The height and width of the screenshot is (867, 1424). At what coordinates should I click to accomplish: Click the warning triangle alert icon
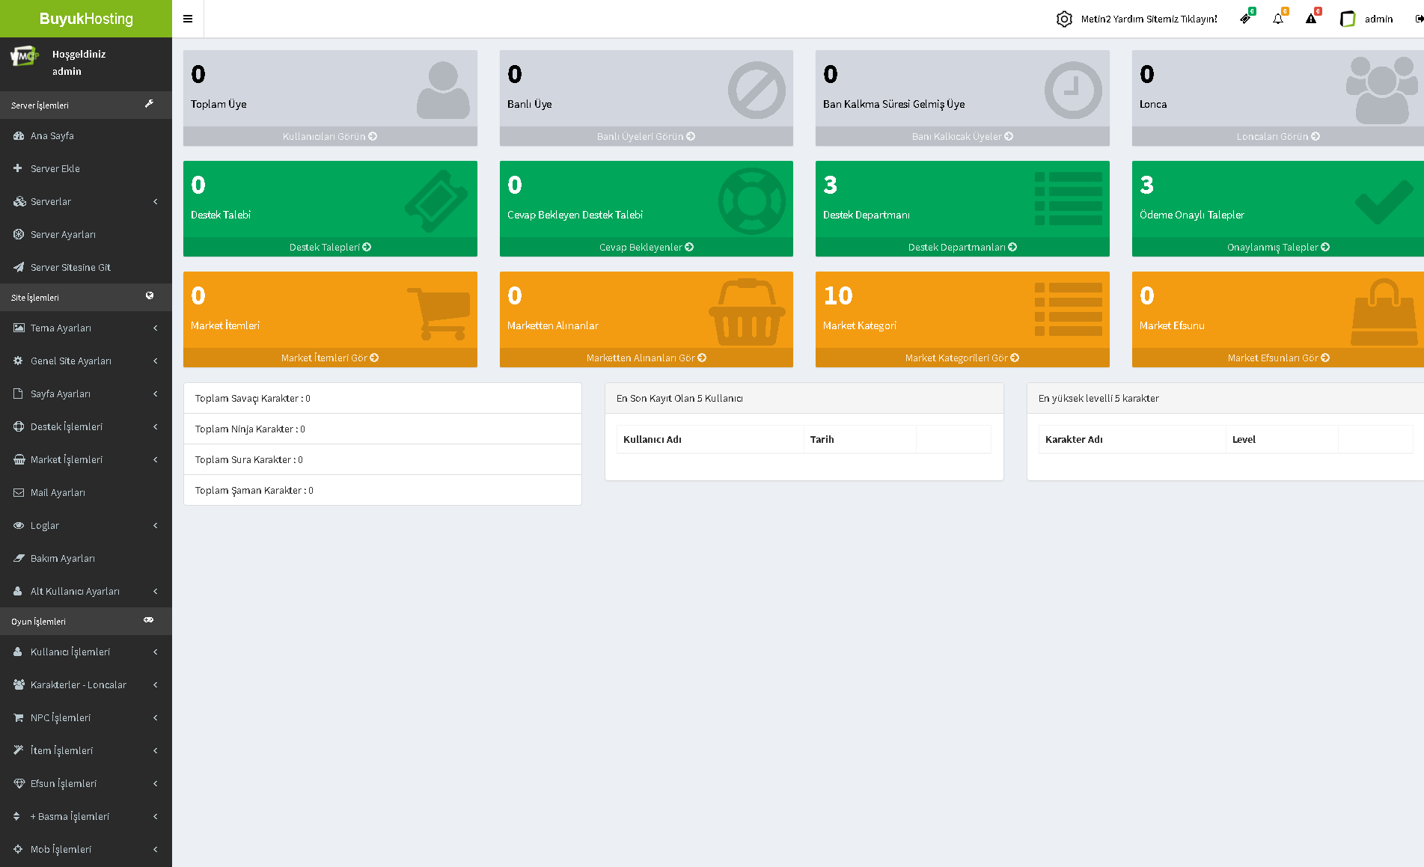(x=1311, y=19)
